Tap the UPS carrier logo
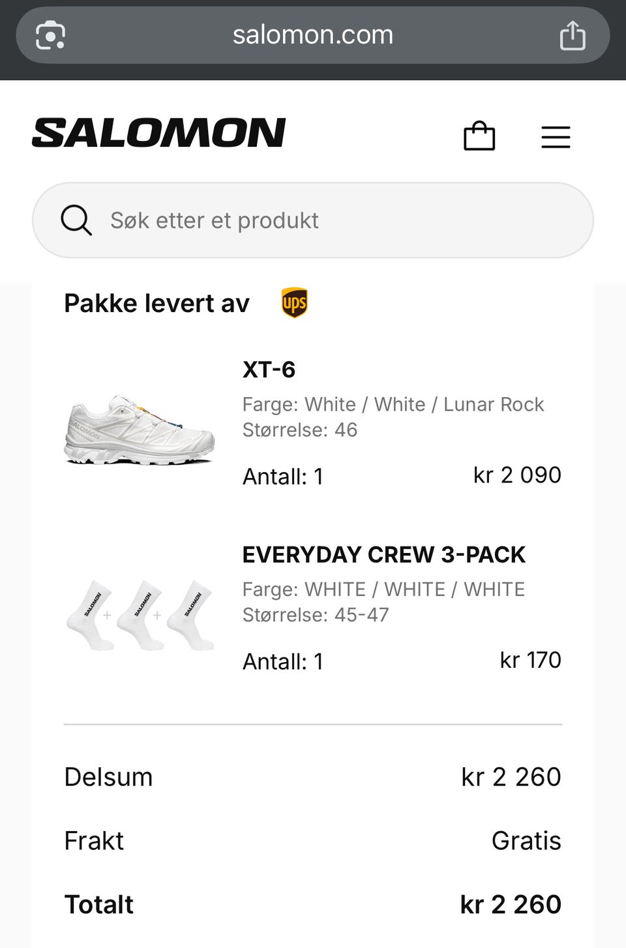 click(x=294, y=303)
